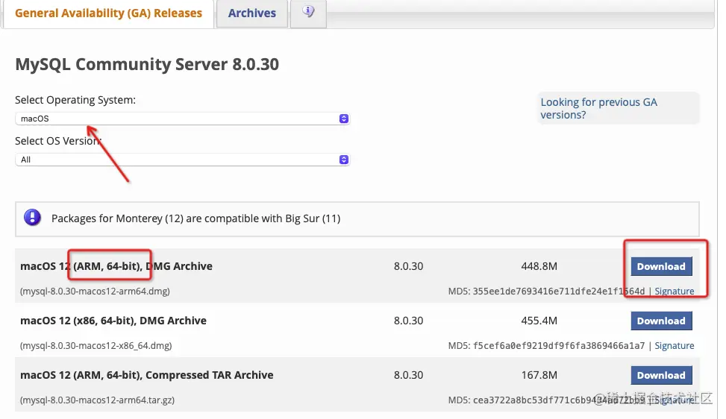The image size is (726, 419).
Task: Click the 8.0.30 version in the x86 DMG row
Action: [408, 321]
